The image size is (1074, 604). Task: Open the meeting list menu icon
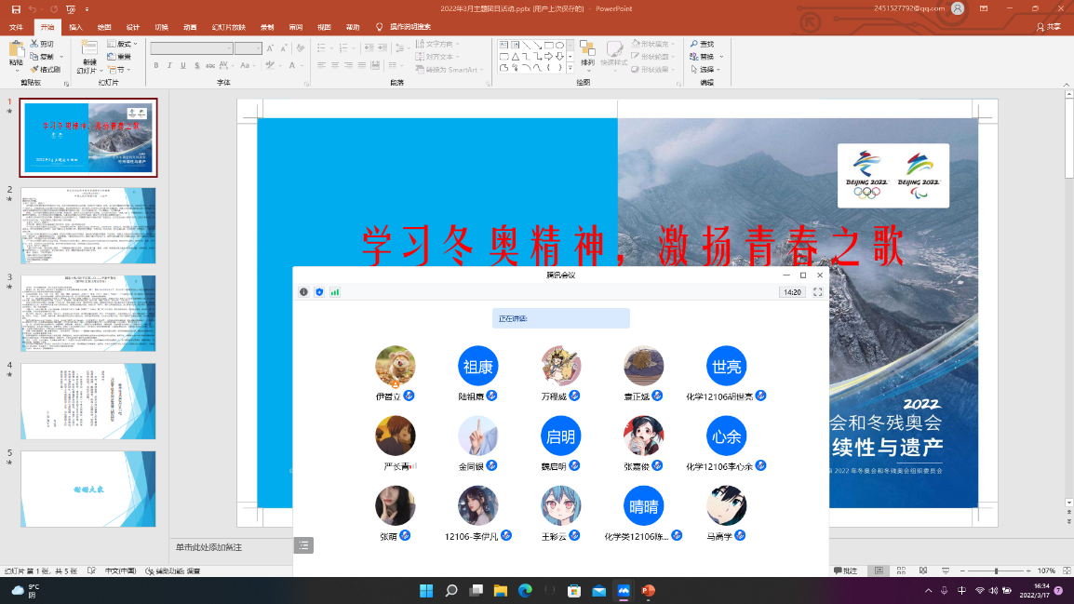[x=303, y=545]
